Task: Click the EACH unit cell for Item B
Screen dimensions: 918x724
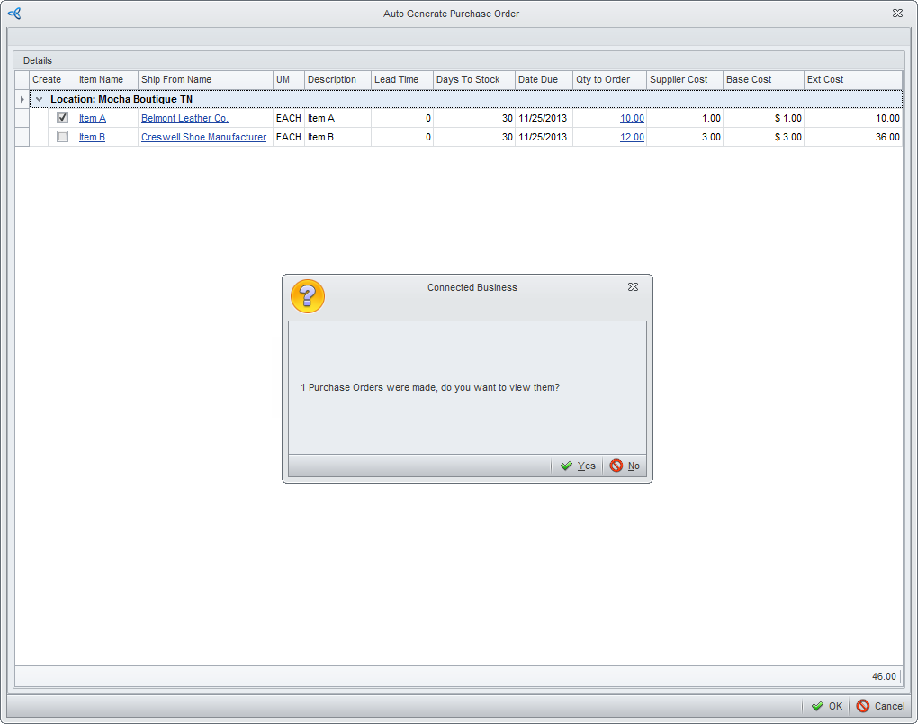Action: coord(289,137)
